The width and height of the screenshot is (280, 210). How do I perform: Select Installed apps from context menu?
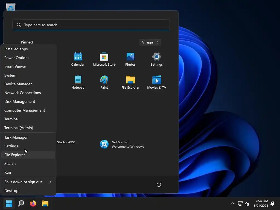(x=28, y=49)
